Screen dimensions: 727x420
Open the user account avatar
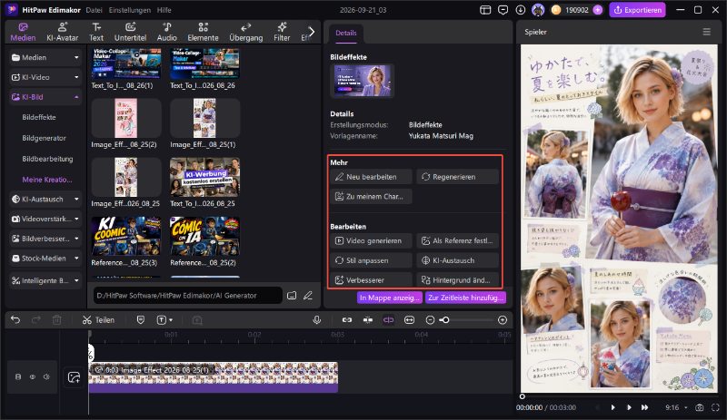click(538, 10)
